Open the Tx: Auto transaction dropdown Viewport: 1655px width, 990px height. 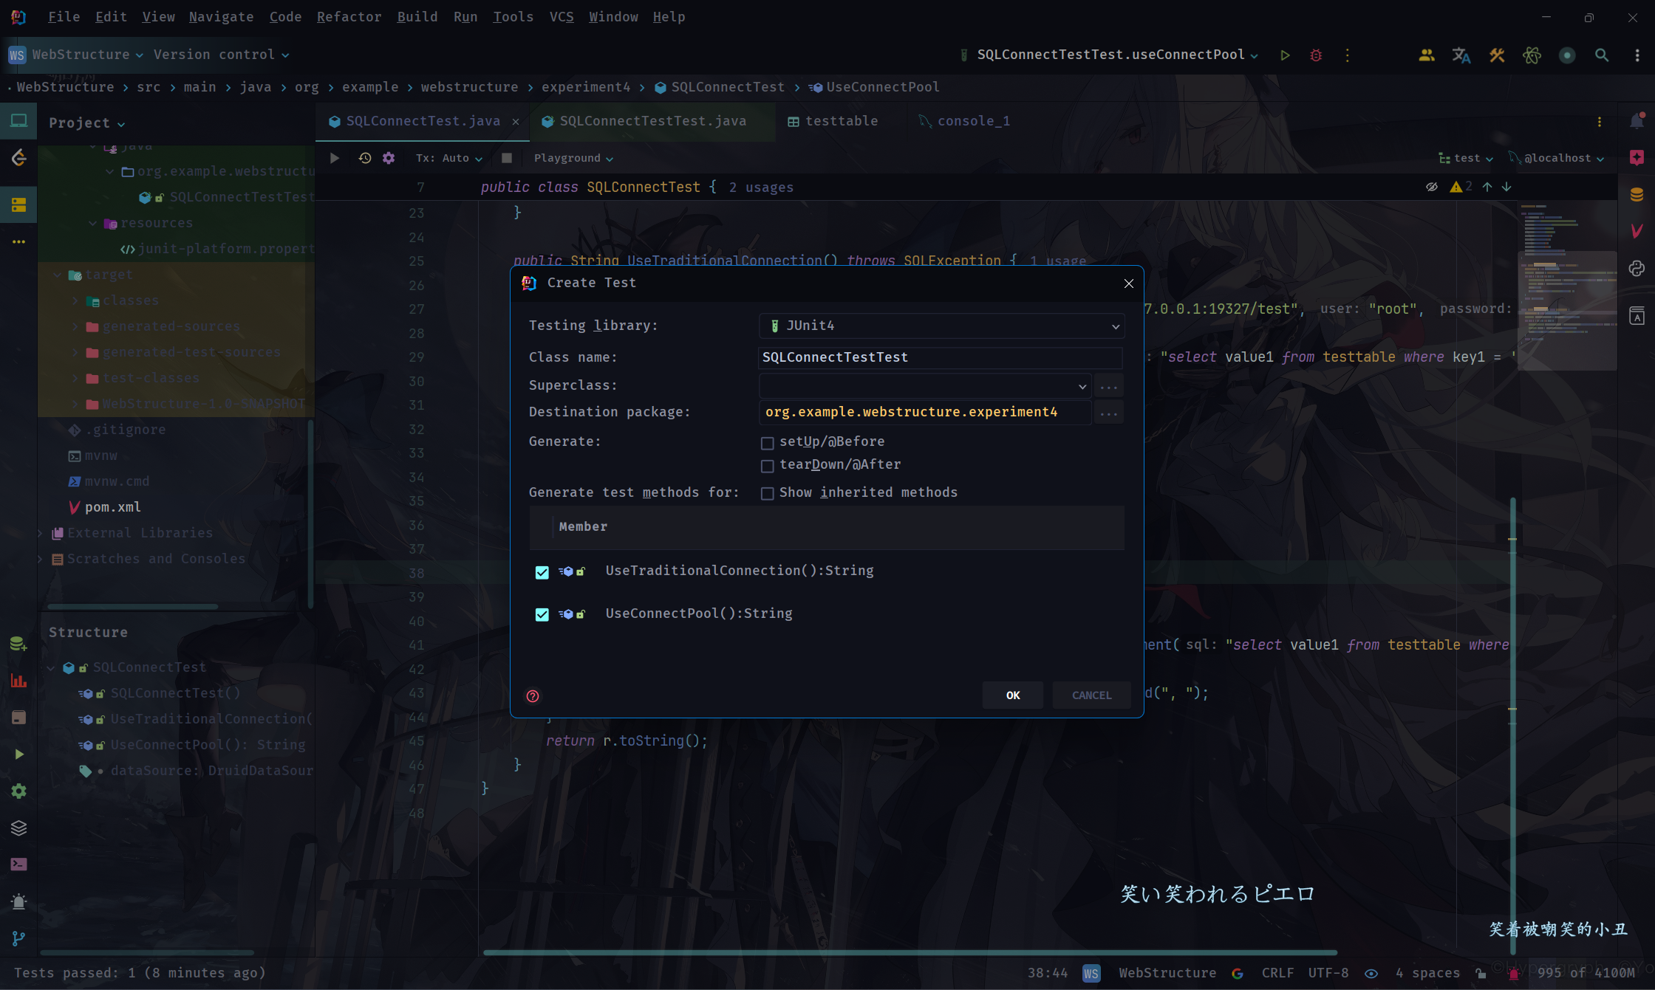[x=449, y=158]
